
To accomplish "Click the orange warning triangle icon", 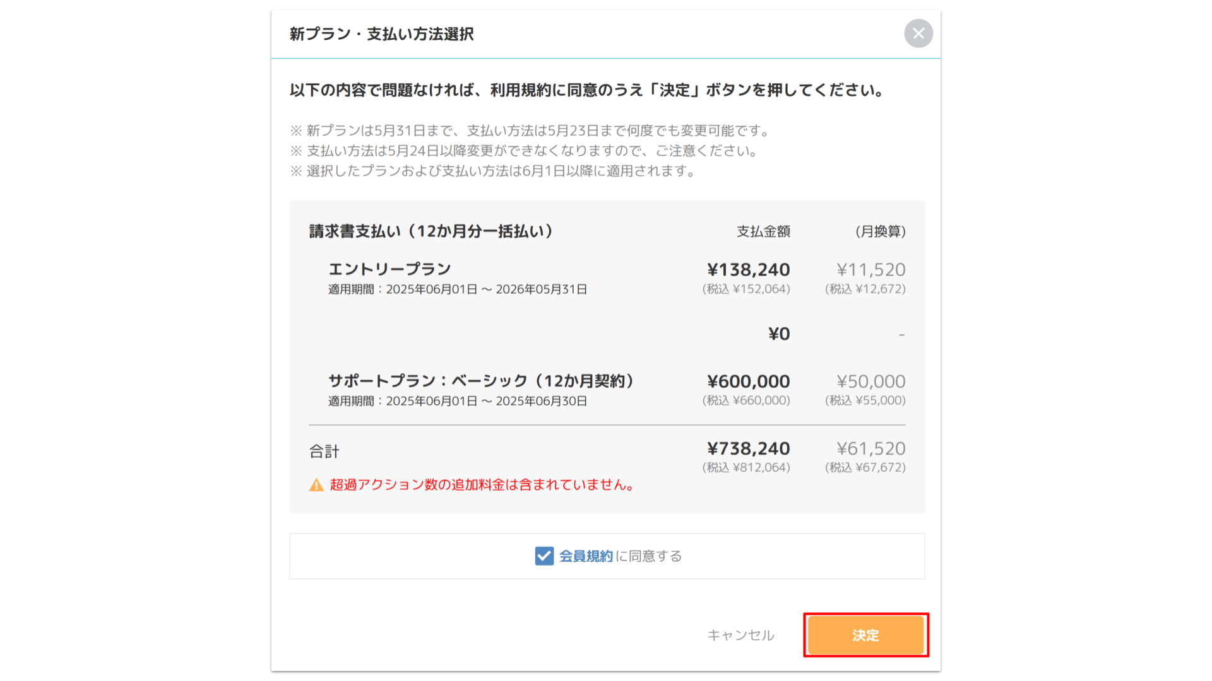I will click(x=316, y=485).
